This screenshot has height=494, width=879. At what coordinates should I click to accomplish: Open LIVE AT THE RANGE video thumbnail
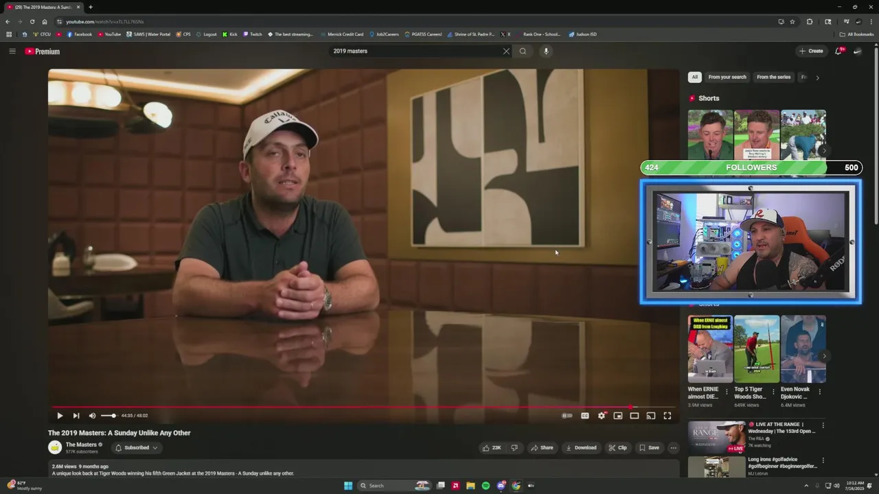pyautogui.click(x=717, y=436)
